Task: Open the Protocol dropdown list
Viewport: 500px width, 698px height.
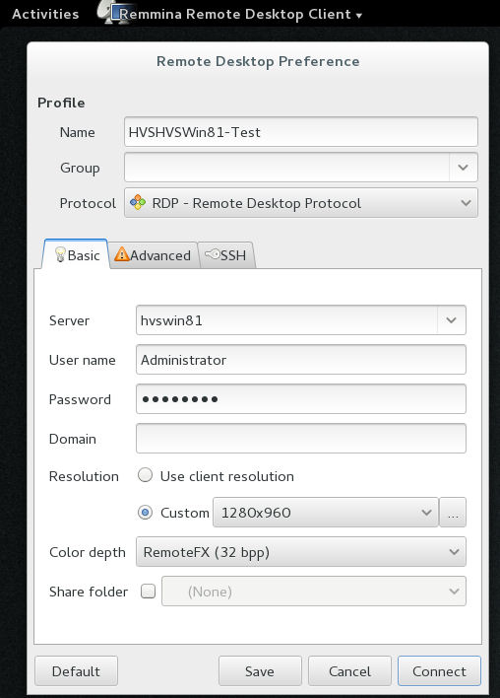Action: pyautogui.click(x=301, y=203)
